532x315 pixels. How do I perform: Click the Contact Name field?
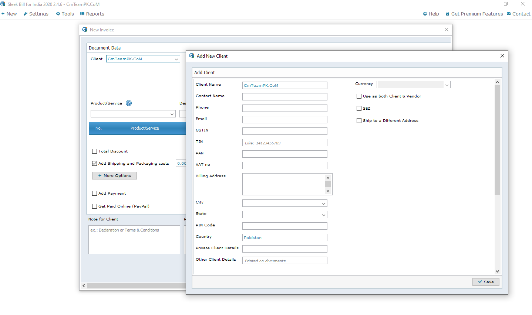click(284, 97)
